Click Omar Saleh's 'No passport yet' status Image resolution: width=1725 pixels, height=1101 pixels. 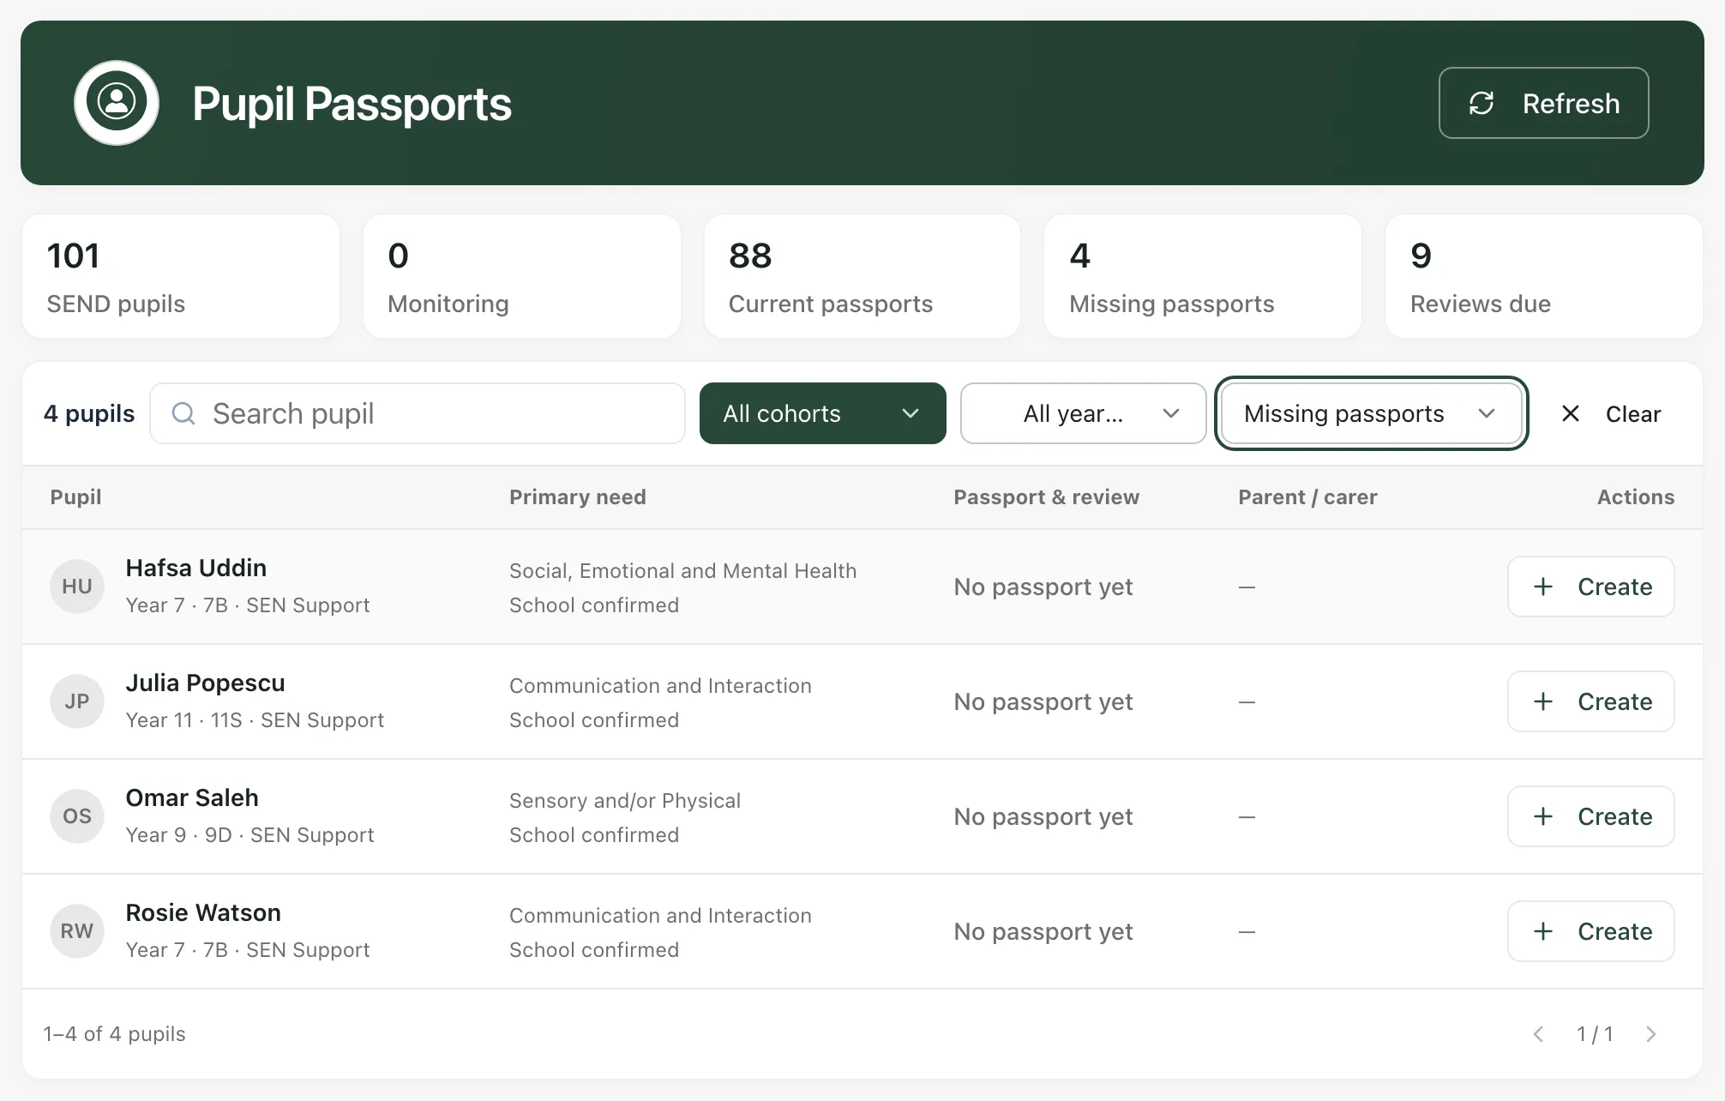pyautogui.click(x=1043, y=816)
